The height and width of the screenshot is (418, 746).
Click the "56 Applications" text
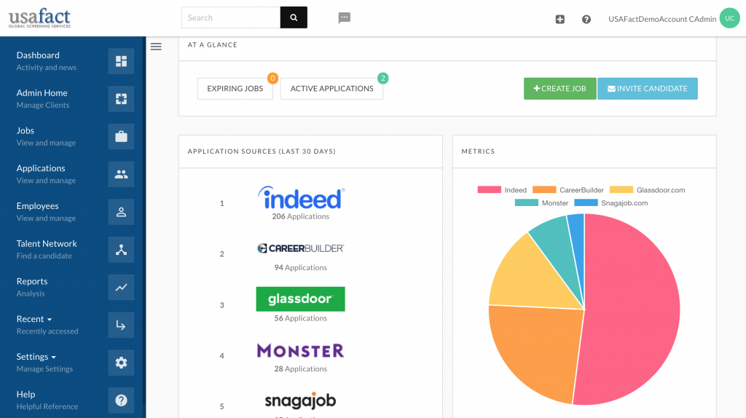click(x=301, y=318)
